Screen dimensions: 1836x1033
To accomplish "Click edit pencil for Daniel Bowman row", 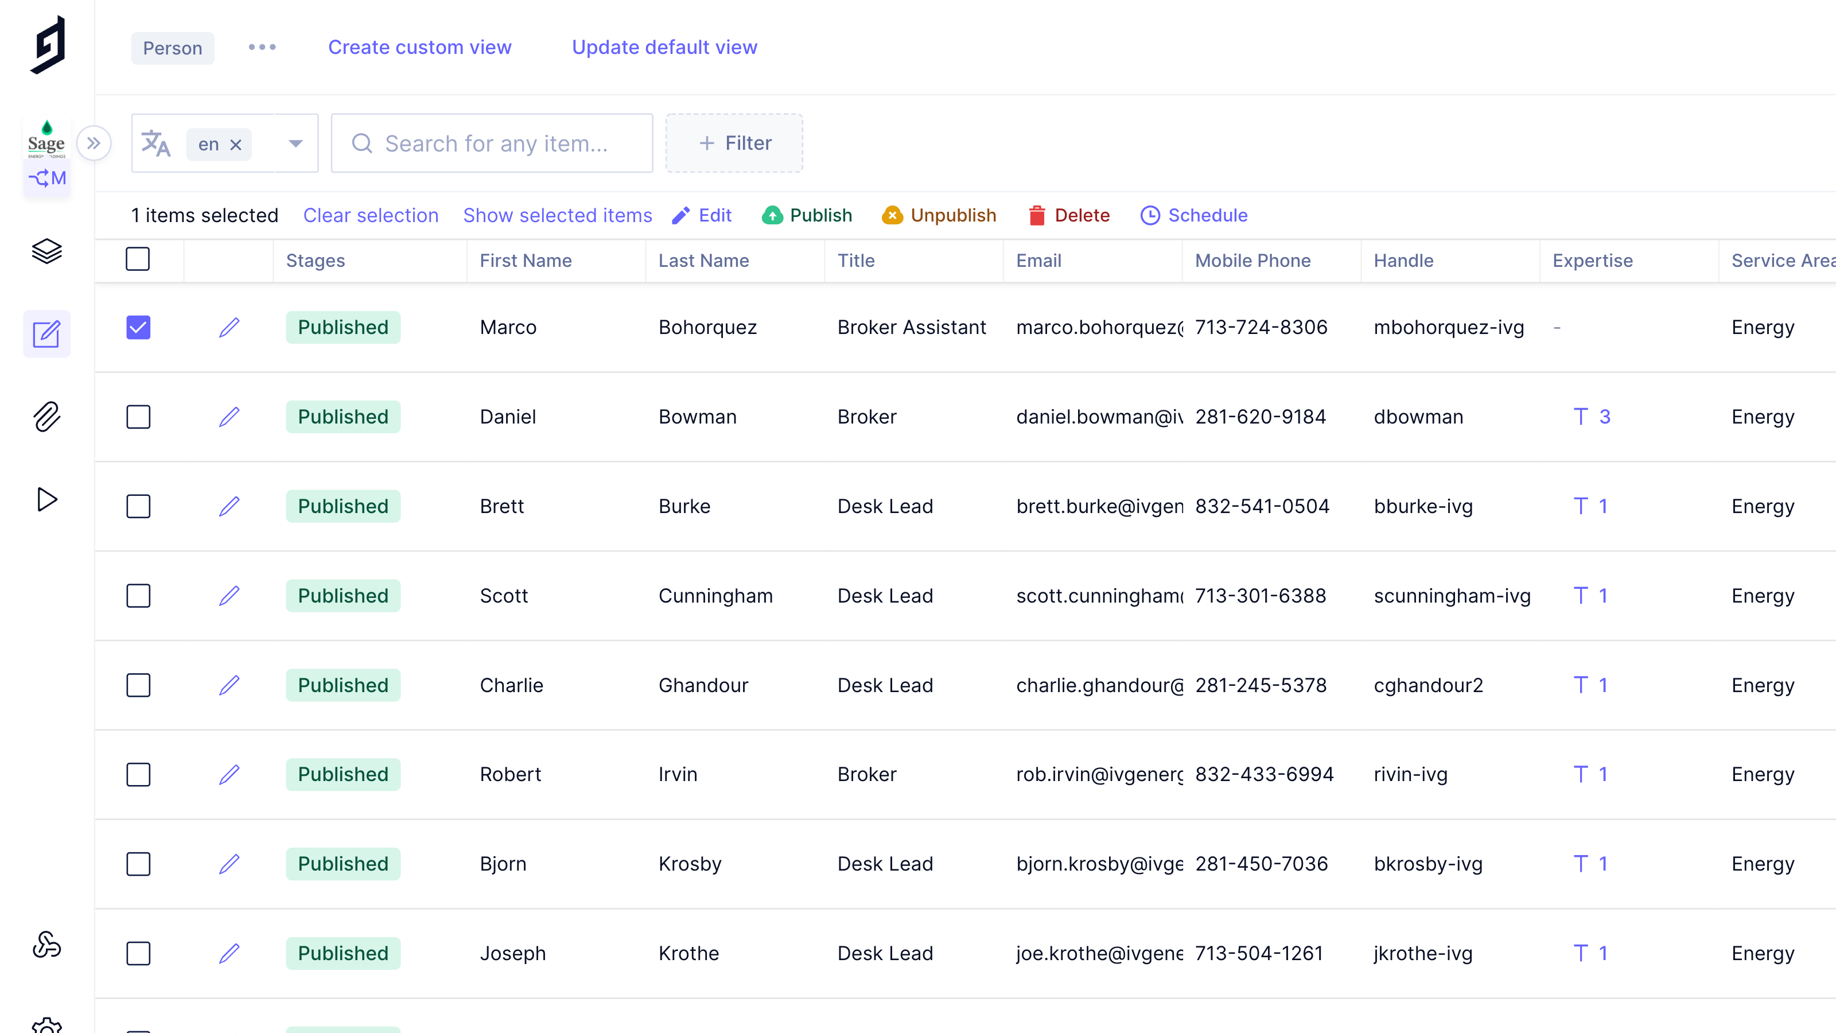I will click(229, 416).
